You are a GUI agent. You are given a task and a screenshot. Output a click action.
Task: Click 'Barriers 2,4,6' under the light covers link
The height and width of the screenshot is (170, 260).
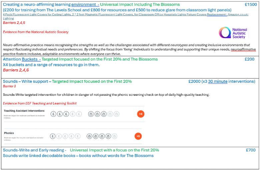(x=14, y=23)
